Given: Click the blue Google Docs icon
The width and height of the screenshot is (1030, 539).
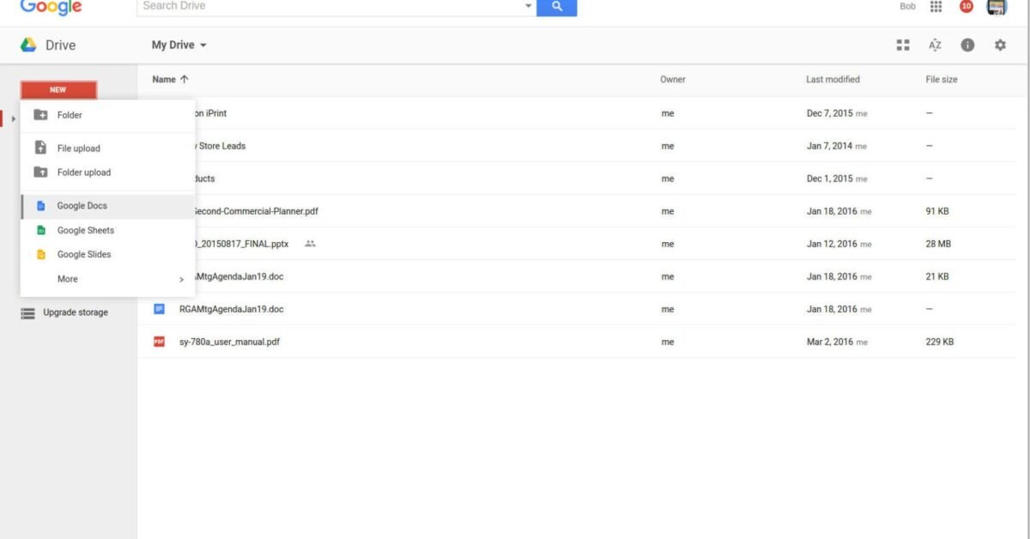Looking at the screenshot, I should [x=40, y=206].
